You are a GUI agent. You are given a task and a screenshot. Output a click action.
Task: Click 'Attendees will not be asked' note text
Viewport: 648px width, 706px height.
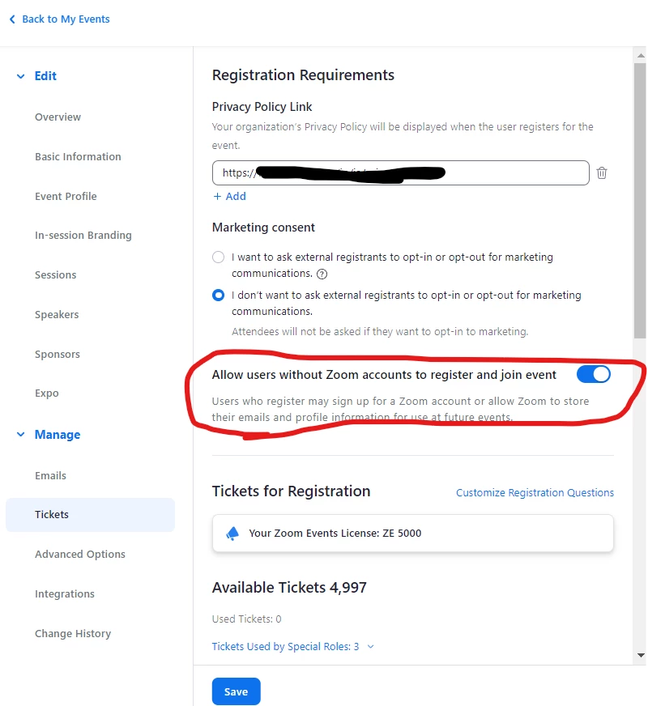[x=380, y=332]
